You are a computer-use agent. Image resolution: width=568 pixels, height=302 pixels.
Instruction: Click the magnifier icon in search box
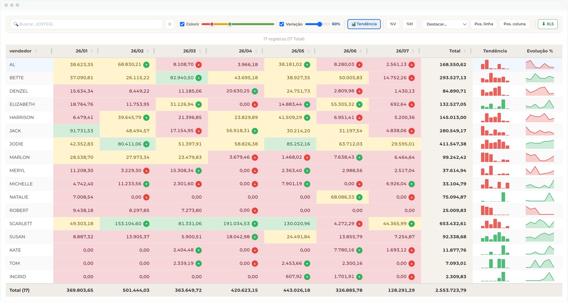16,24
